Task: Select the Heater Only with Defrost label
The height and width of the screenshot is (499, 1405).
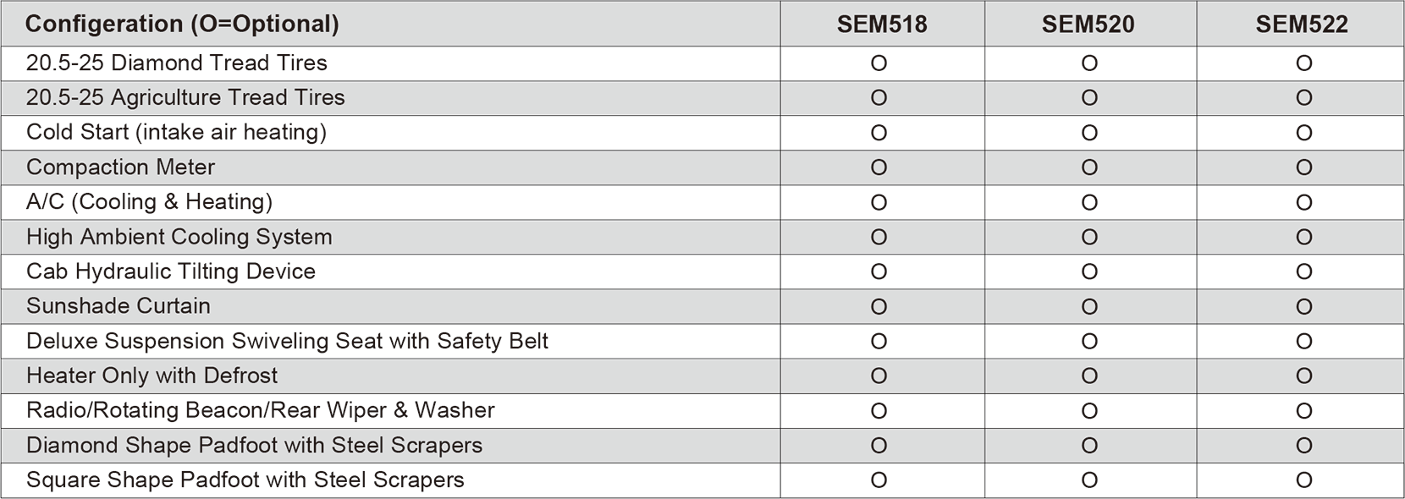Action: click(152, 376)
